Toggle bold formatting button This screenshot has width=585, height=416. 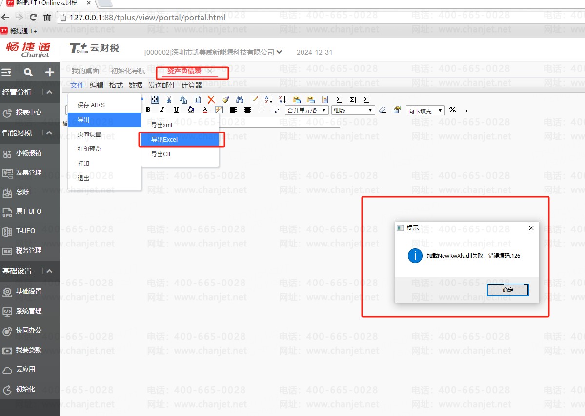[x=148, y=110]
